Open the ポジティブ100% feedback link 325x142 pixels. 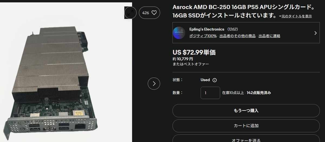click(x=203, y=36)
